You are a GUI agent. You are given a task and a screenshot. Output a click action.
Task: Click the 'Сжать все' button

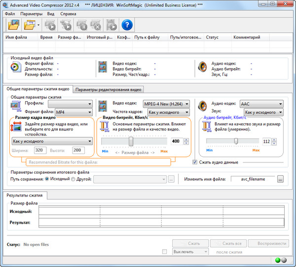(x=228, y=243)
